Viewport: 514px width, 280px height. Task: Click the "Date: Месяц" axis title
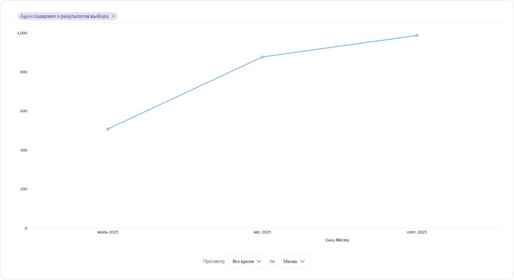(337, 240)
